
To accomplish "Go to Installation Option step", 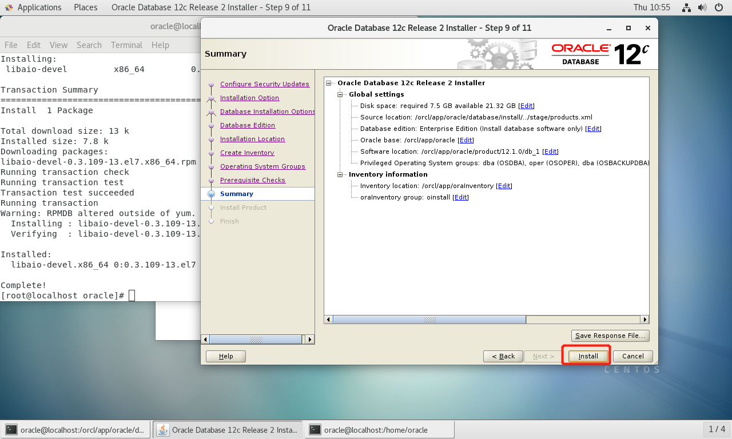I will 249,98.
